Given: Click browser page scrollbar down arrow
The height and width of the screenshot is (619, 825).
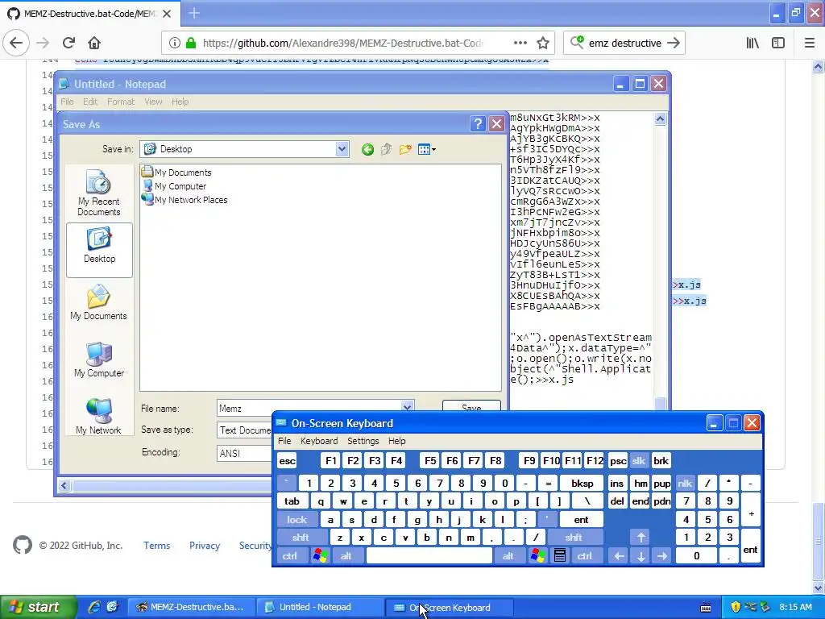Looking at the screenshot, I should [818, 587].
